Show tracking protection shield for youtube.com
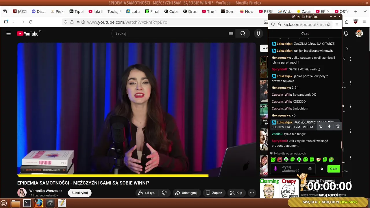370x208 pixels. (66, 22)
